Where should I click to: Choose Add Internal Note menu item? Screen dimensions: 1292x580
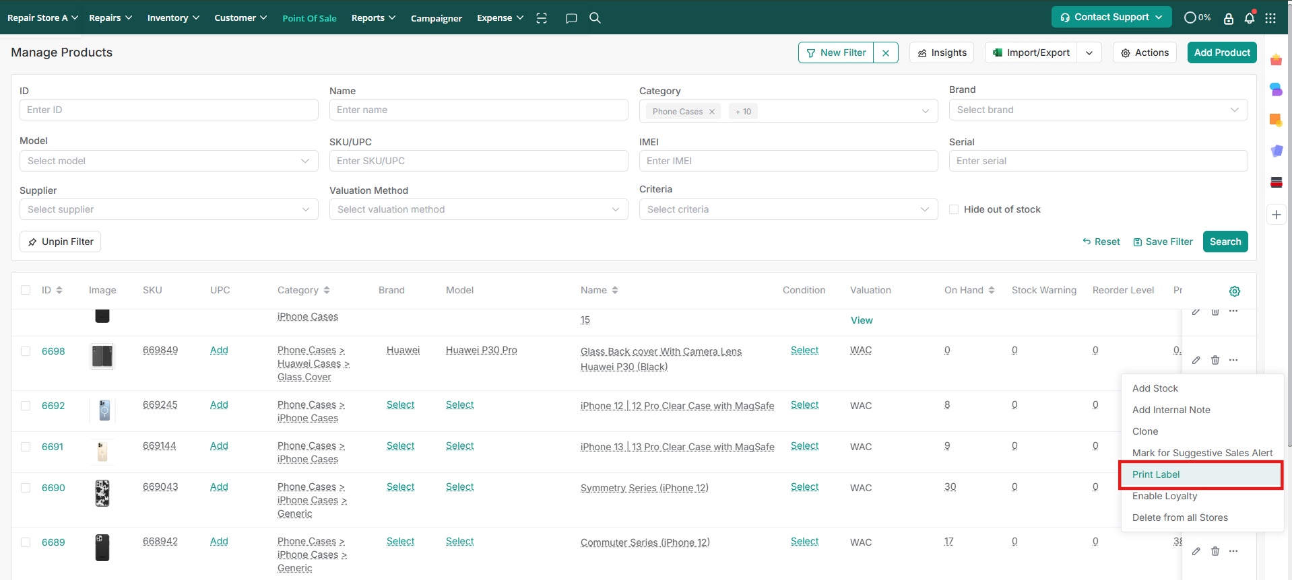click(x=1201, y=410)
